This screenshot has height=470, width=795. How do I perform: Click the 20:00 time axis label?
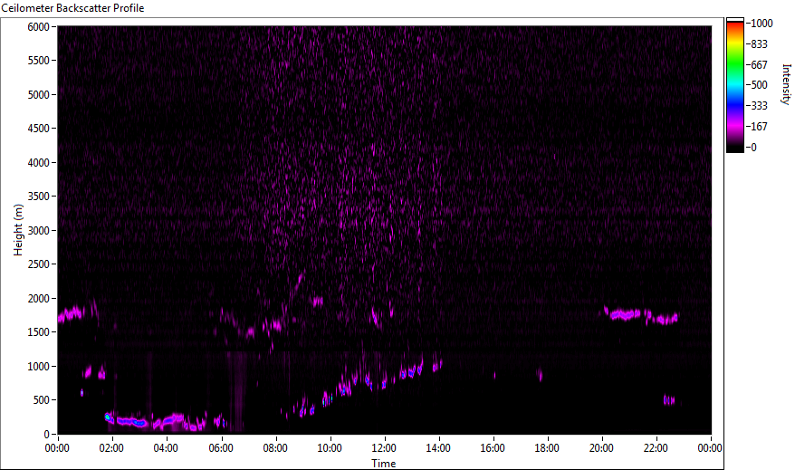coord(601,448)
